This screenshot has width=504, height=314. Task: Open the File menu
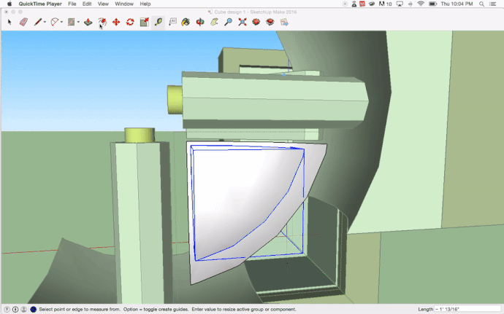[72, 4]
